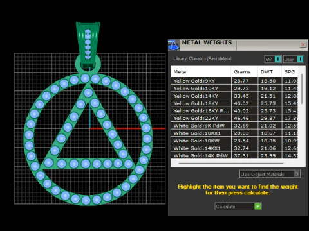The height and width of the screenshot is (231, 309).
Task: Select the White Gold:10KX1 row
Action: [234, 133]
